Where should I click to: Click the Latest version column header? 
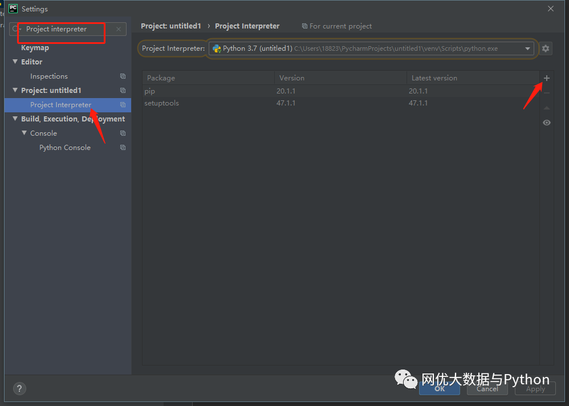[473, 78]
